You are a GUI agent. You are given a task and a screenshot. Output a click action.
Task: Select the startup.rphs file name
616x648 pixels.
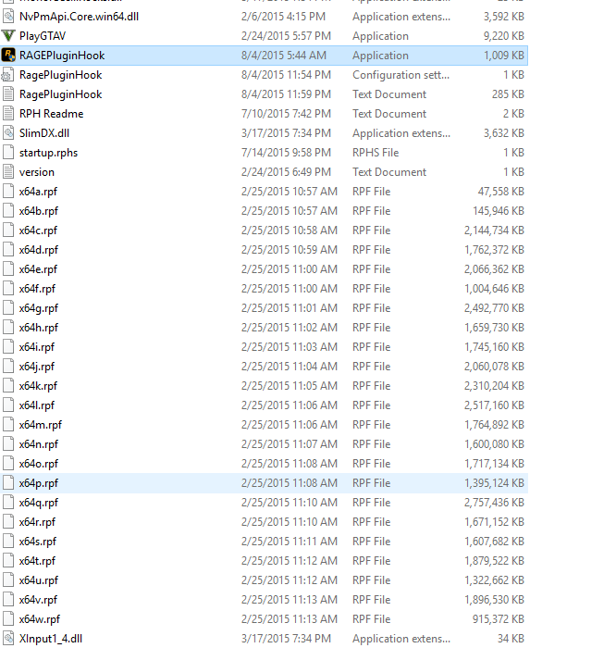tap(48, 153)
